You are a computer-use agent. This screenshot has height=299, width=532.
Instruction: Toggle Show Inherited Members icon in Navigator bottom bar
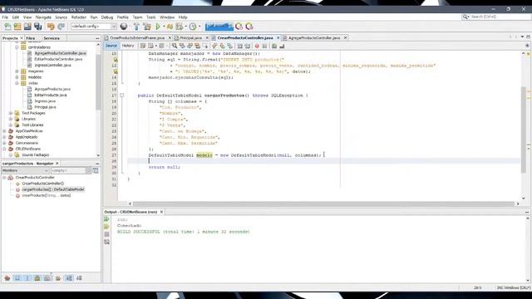pos(7,278)
